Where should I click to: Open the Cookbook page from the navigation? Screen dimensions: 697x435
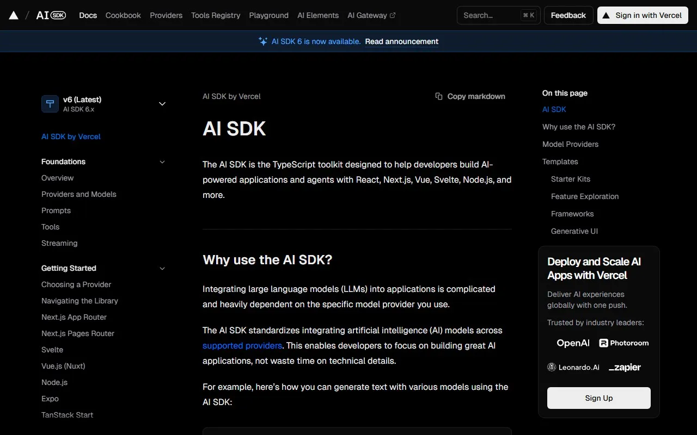pyautogui.click(x=123, y=15)
